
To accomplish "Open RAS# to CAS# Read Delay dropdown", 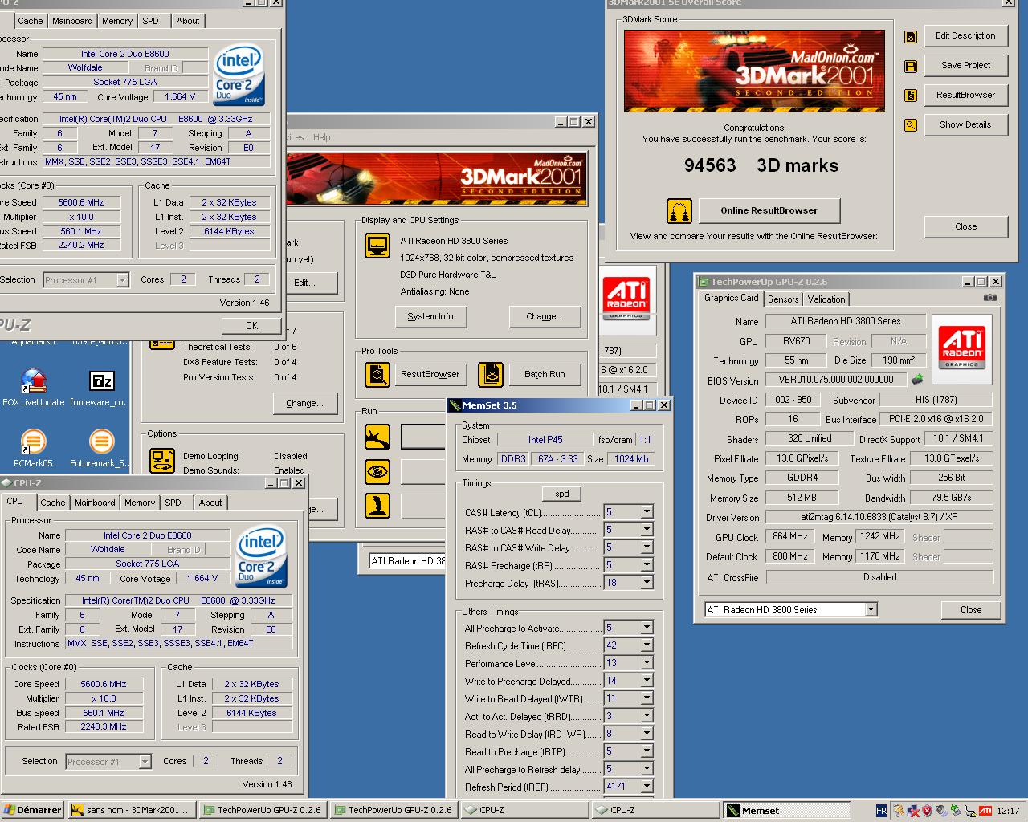I will 647,530.
